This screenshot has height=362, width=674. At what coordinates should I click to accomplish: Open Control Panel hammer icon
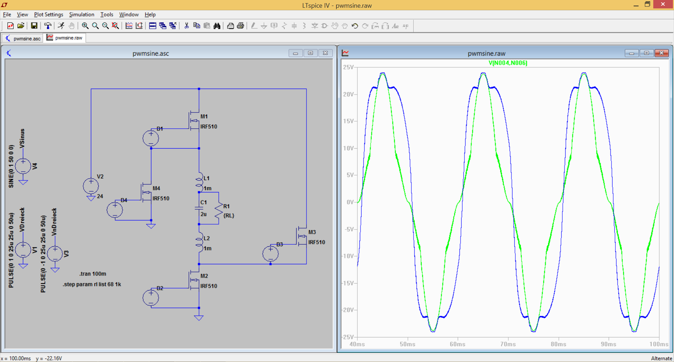(47, 26)
